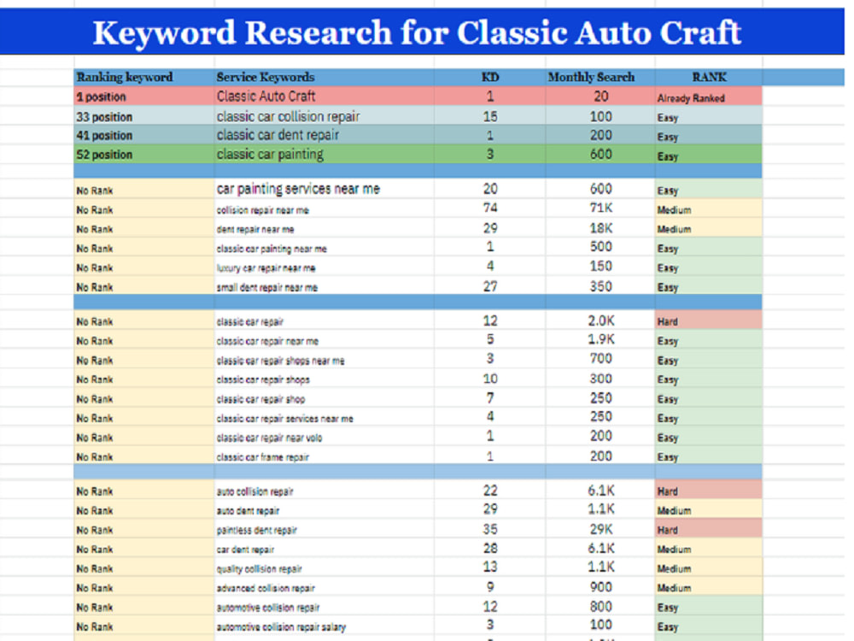Image resolution: width=854 pixels, height=641 pixels.
Task: Select the 'Classic Auto Craft' keyword cell
Action: click(x=325, y=97)
